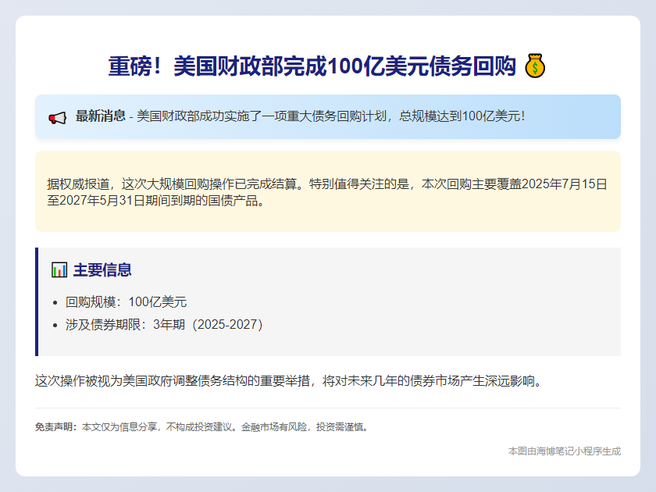
Task: Click the sentence 美国财政部成功实施了一项重大债务回购计划
Action: 262,116
